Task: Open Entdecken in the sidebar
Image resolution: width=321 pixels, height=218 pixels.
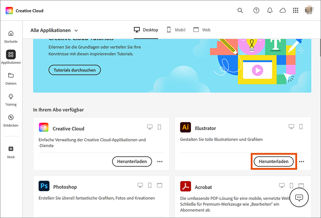Action: click(11, 120)
